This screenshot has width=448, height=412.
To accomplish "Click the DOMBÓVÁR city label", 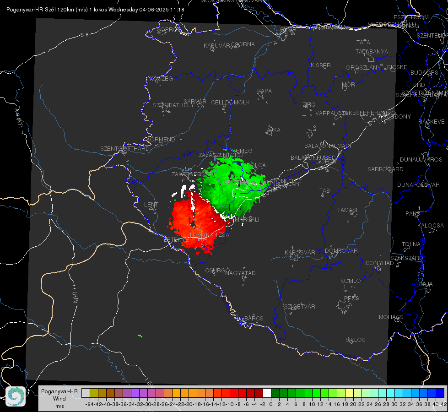I will point(341,251).
